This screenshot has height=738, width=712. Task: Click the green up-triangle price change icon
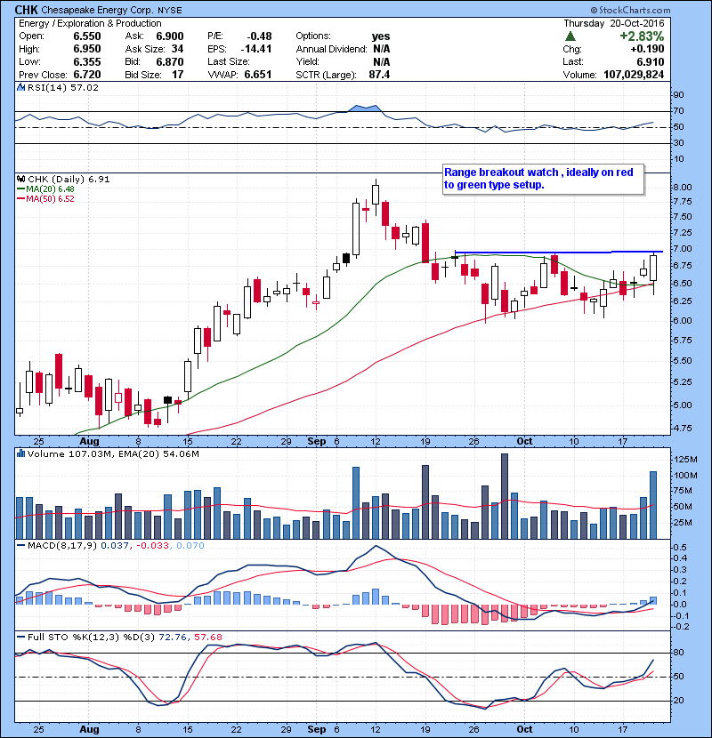(570, 36)
